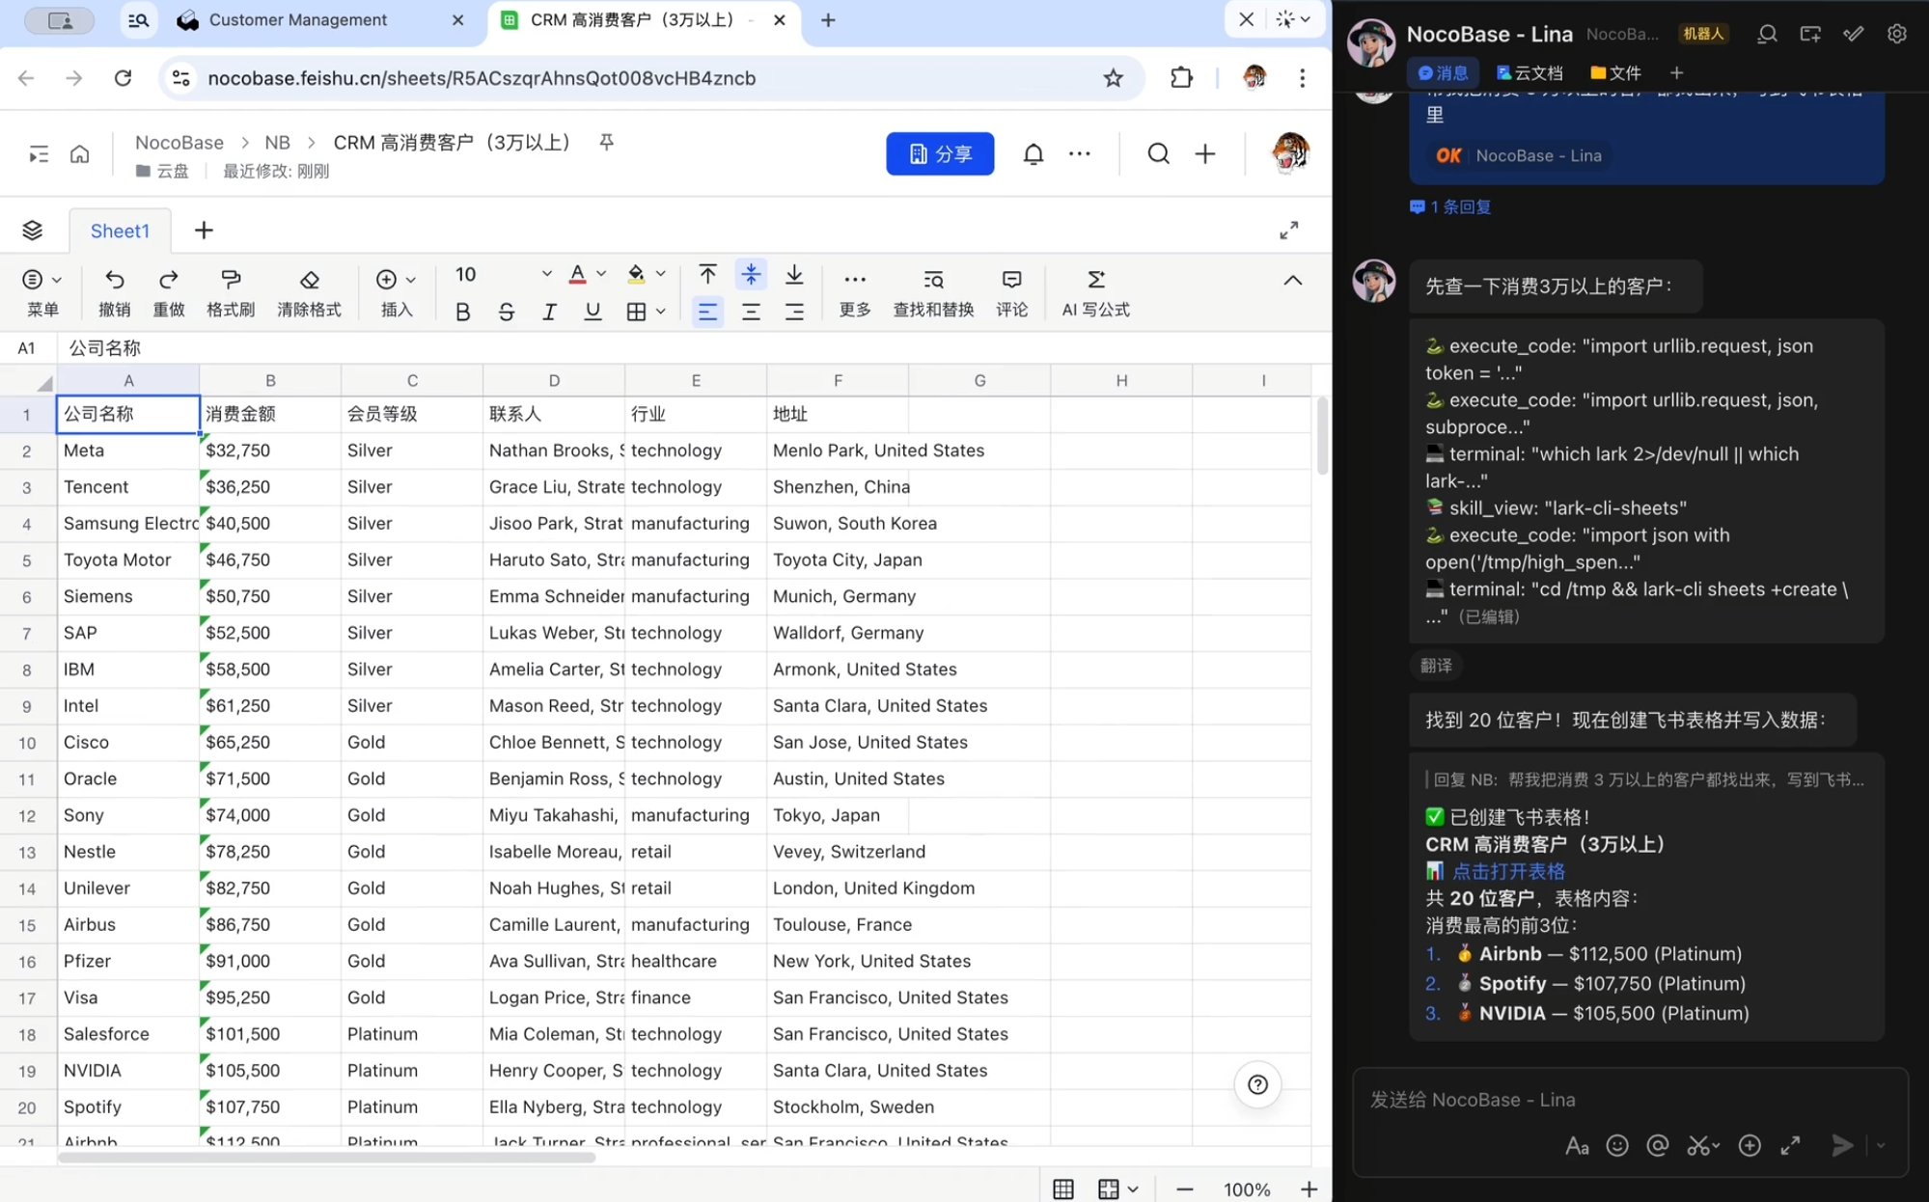Switch to the files tab in chat
Viewport: 1929px width, 1202px height.
(x=1615, y=73)
